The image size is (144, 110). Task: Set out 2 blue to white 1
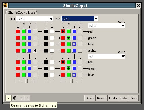52,75
